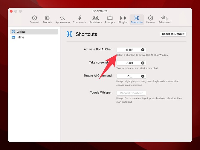
Task: Click the Take screenshot shortcut field
Action: 131,63
